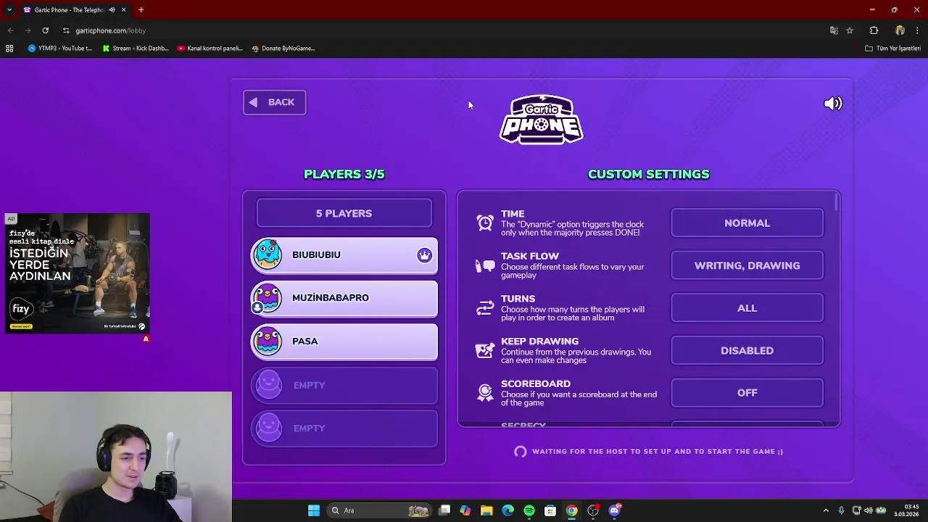Expand the system tray hidden icons arrow
The height and width of the screenshot is (522, 928).
(826, 510)
